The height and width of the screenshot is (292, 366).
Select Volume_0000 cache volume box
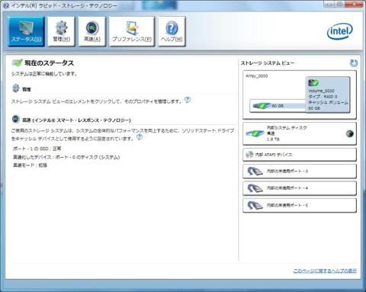[x=327, y=95]
